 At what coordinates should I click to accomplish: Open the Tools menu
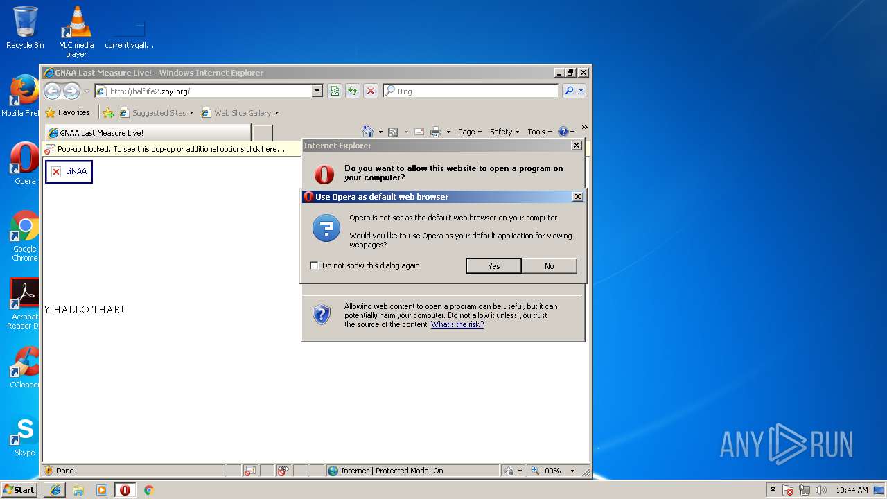click(x=540, y=132)
